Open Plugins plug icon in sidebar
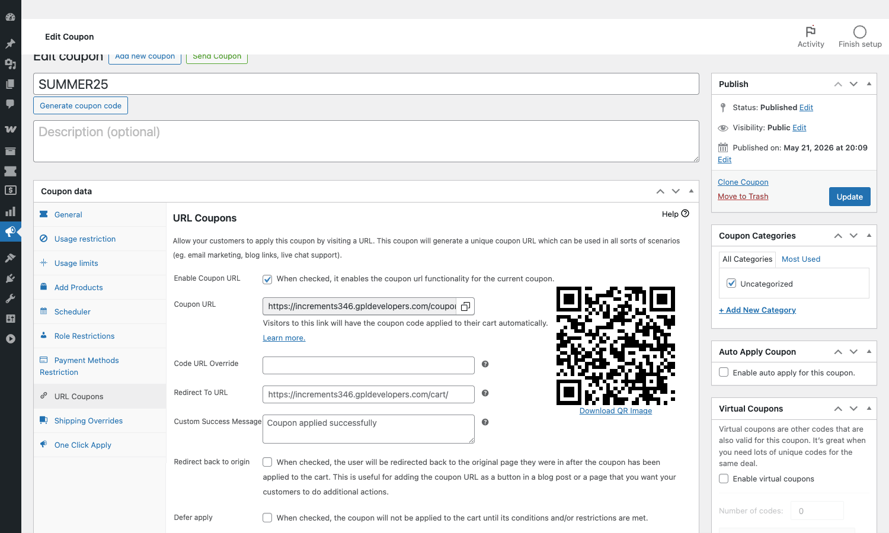889x533 pixels. (x=10, y=278)
